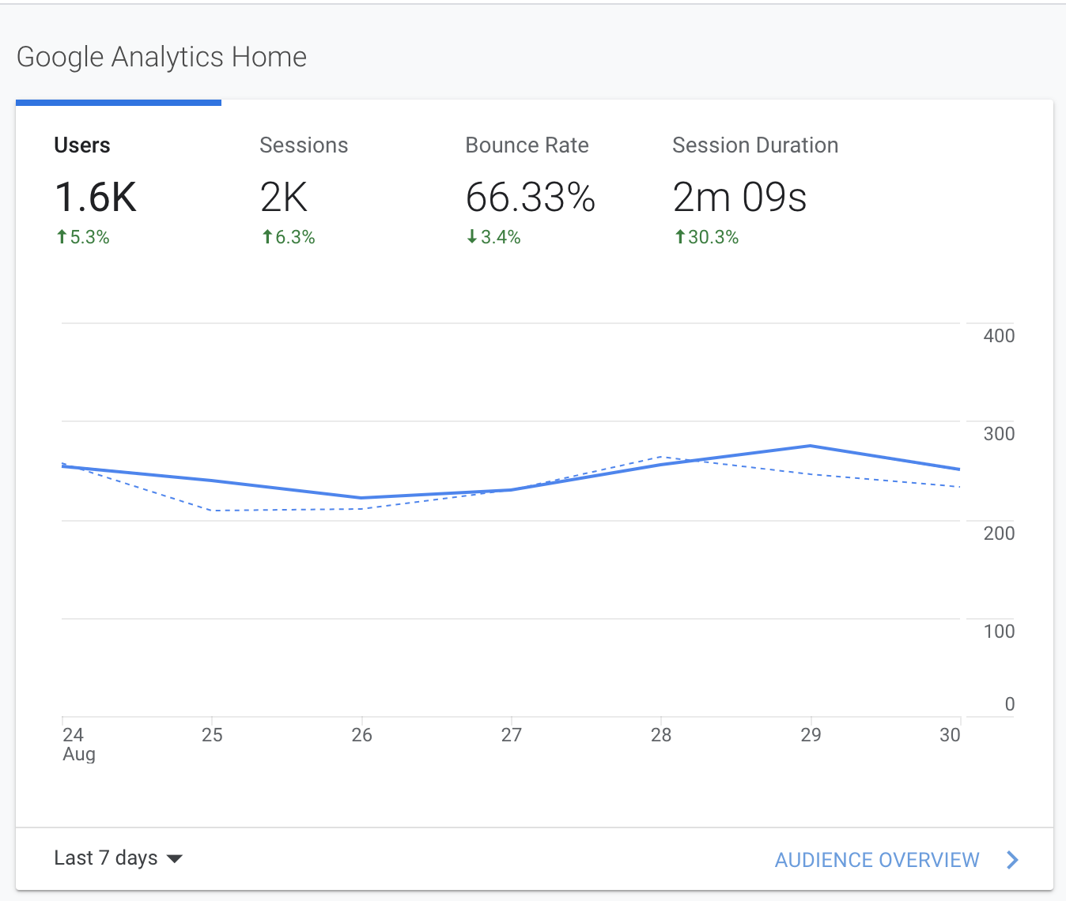Click the 2K sessions value

(x=284, y=197)
